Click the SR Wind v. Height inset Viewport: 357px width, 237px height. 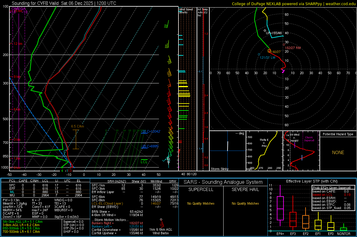(301, 151)
